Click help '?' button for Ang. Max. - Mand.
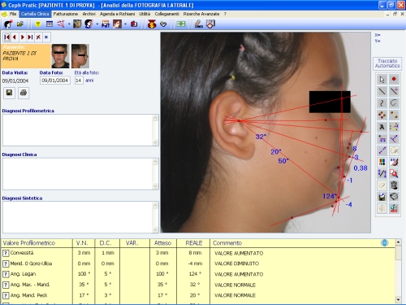406x305 pixels. point(6,285)
